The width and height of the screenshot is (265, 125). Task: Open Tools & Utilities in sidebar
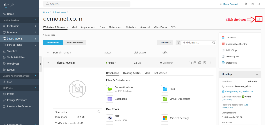(19, 57)
